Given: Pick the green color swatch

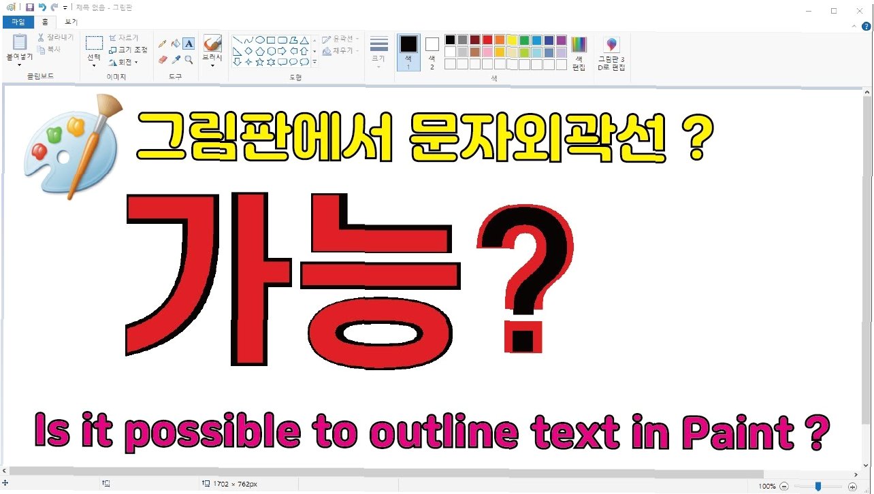Looking at the screenshot, I should [x=524, y=39].
